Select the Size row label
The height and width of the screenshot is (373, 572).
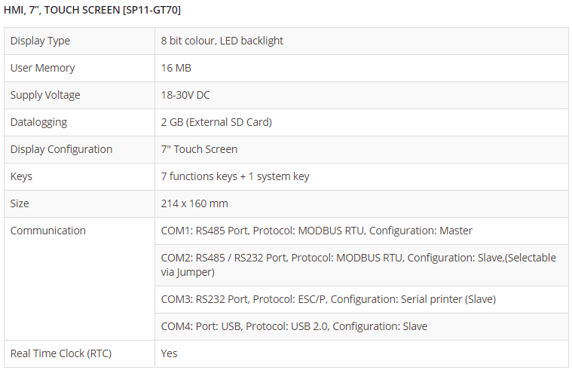(20, 203)
